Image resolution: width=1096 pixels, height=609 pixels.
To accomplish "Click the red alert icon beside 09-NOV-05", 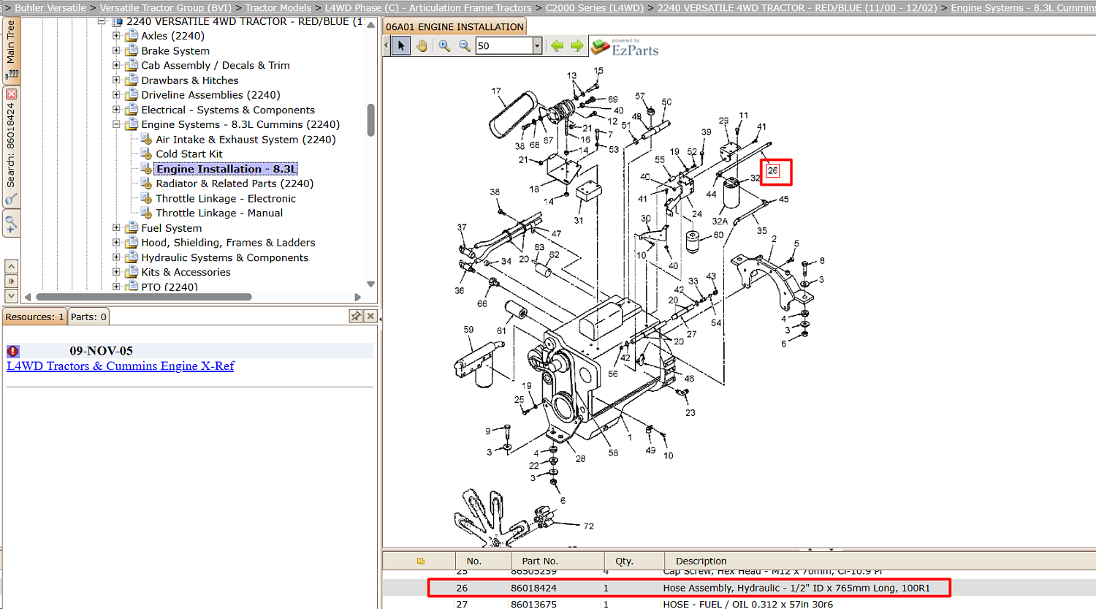I will (13, 351).
